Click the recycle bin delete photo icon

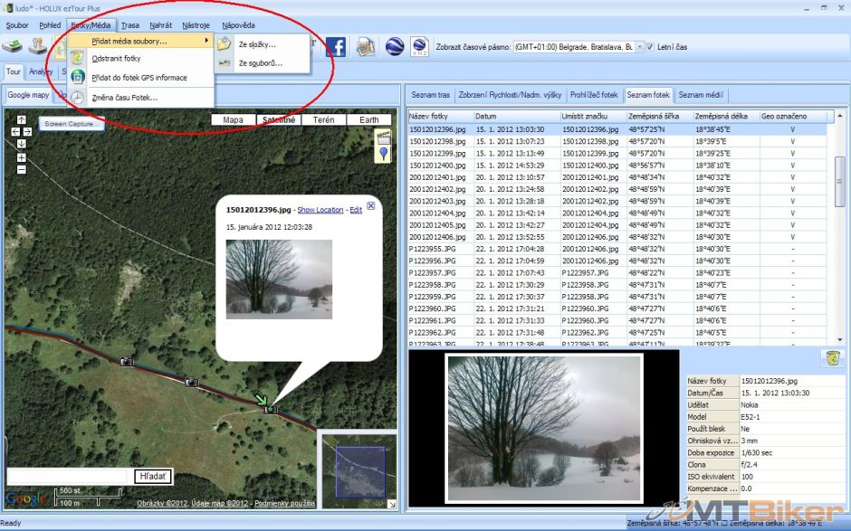tap(831, 359)
